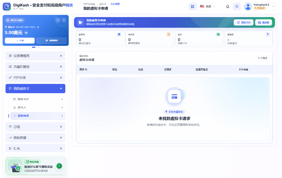This screenshot has height=178, width=282.
Task: Go to previous wallet card arrow
Action: (x=58, y=20)
